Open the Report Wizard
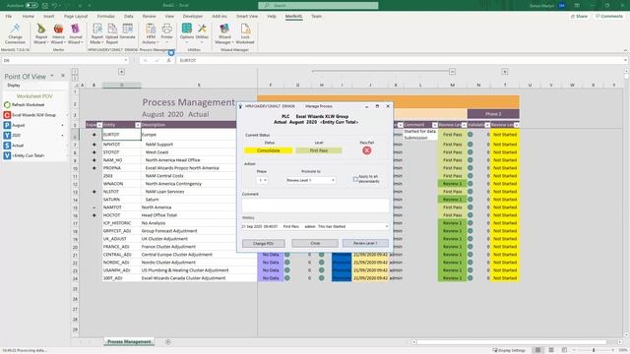Screen dimensions: 630x354 [x=41, y=29]
